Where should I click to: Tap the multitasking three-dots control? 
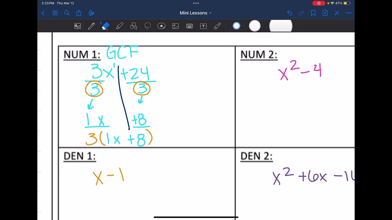click(196, 3)
